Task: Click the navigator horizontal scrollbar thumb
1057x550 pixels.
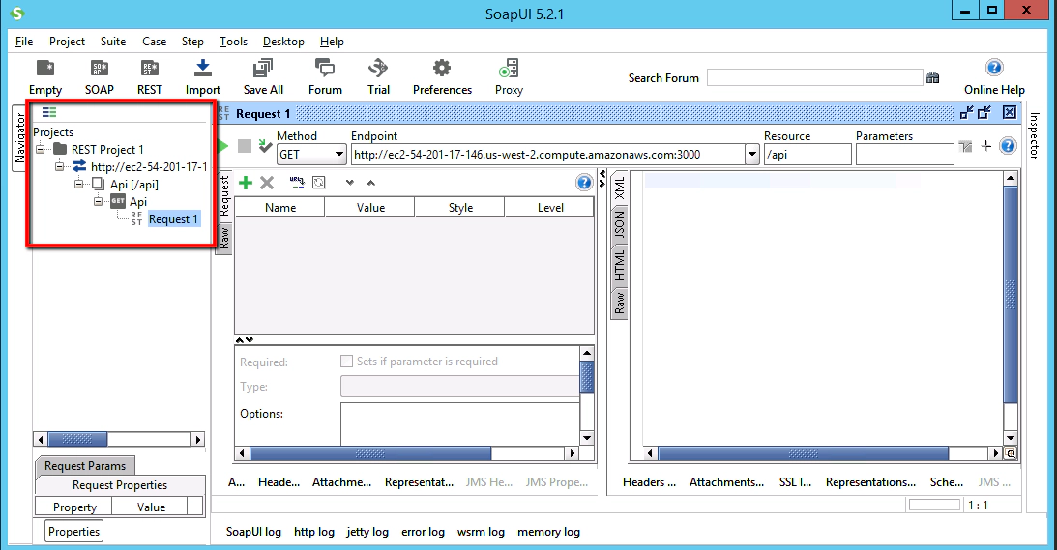Action: 76,440
